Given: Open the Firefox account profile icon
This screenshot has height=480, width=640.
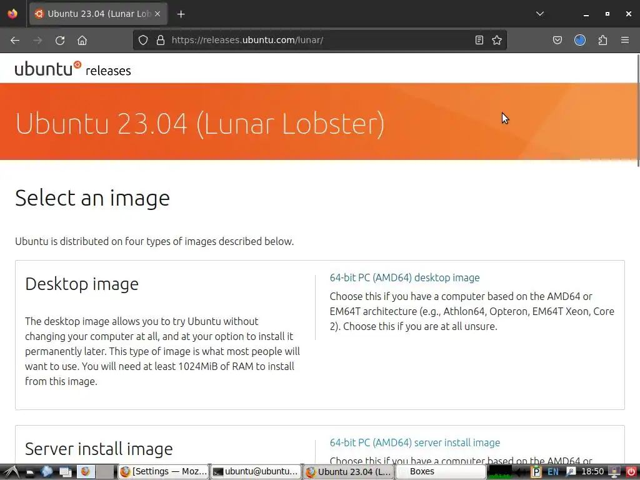Looking at the screenshot, I should coord(580,40).
